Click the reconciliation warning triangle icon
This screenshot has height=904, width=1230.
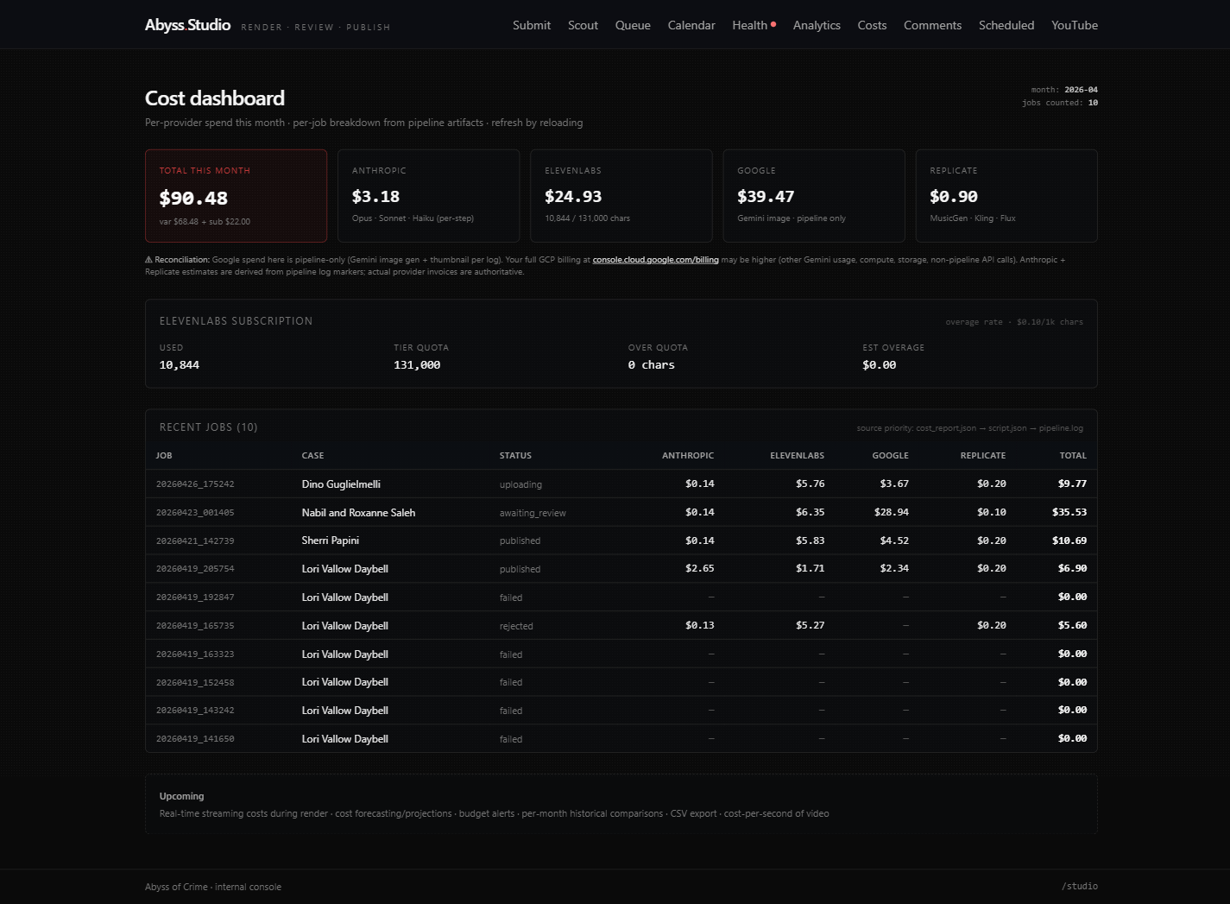pos(148,259)
